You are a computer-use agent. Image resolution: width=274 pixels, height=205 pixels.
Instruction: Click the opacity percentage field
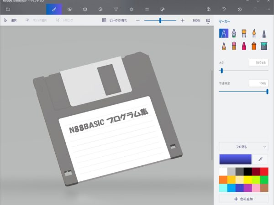[258, 83]
